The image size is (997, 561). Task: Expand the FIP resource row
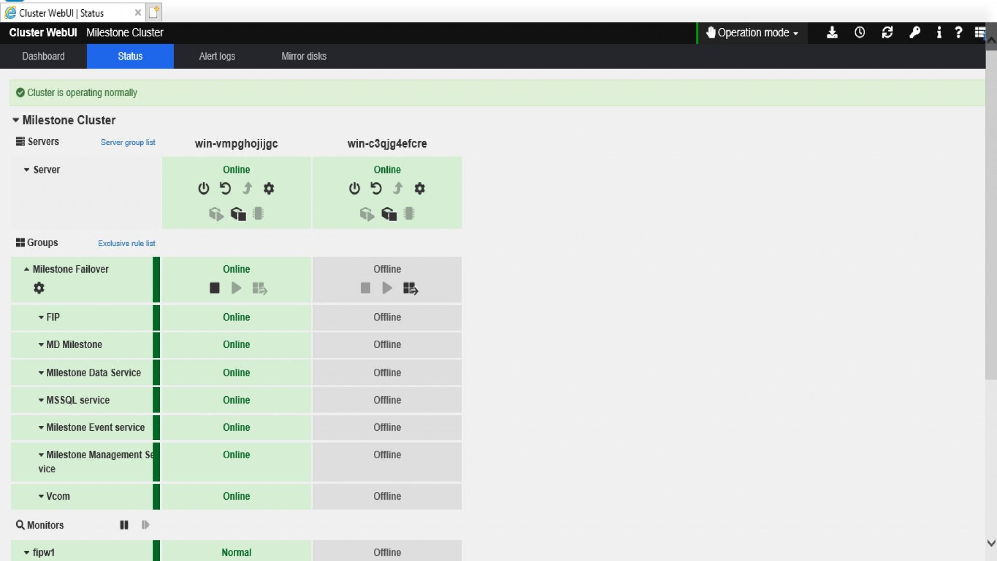(41, 317)
